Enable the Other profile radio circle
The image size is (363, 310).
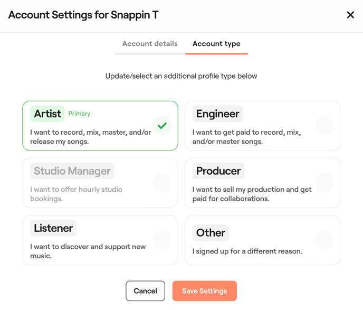point(324,240)
